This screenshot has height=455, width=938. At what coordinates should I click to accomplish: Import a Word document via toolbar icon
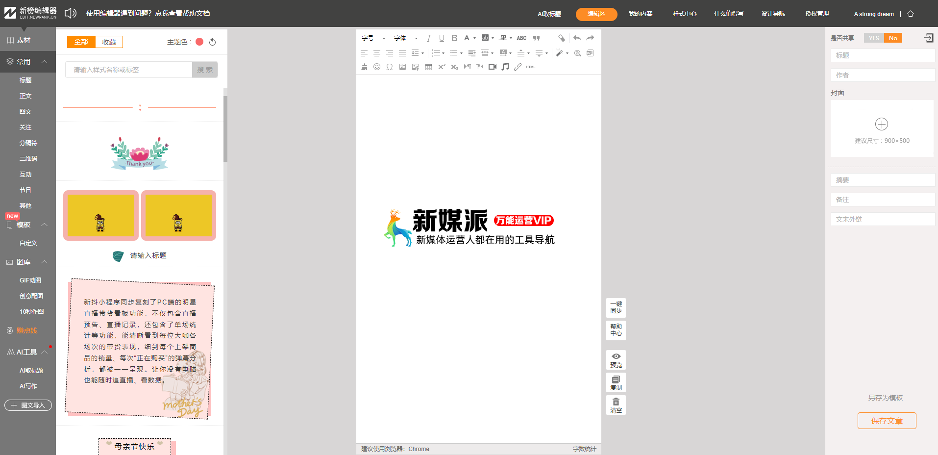(590, 53)
